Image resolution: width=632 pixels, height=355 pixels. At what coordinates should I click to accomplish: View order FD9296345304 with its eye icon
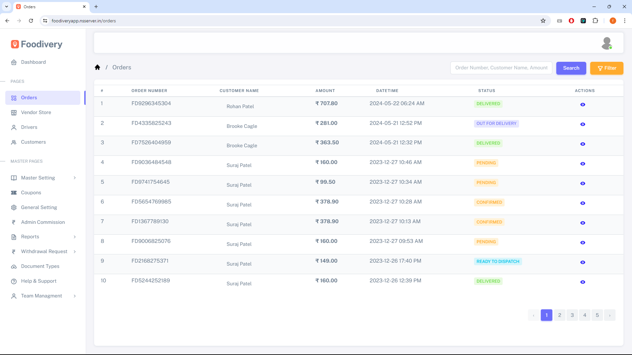pyautogui.click(x=583, y=105)
